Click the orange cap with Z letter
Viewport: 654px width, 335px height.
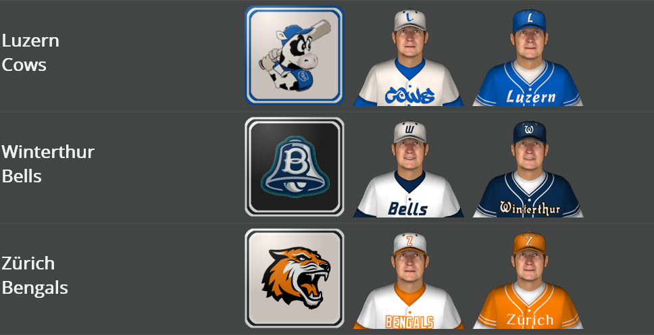tap(529, 243)
